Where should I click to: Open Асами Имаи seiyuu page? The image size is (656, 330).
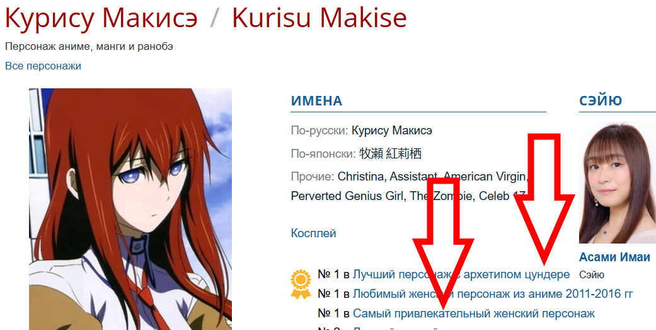coord(614,257)
